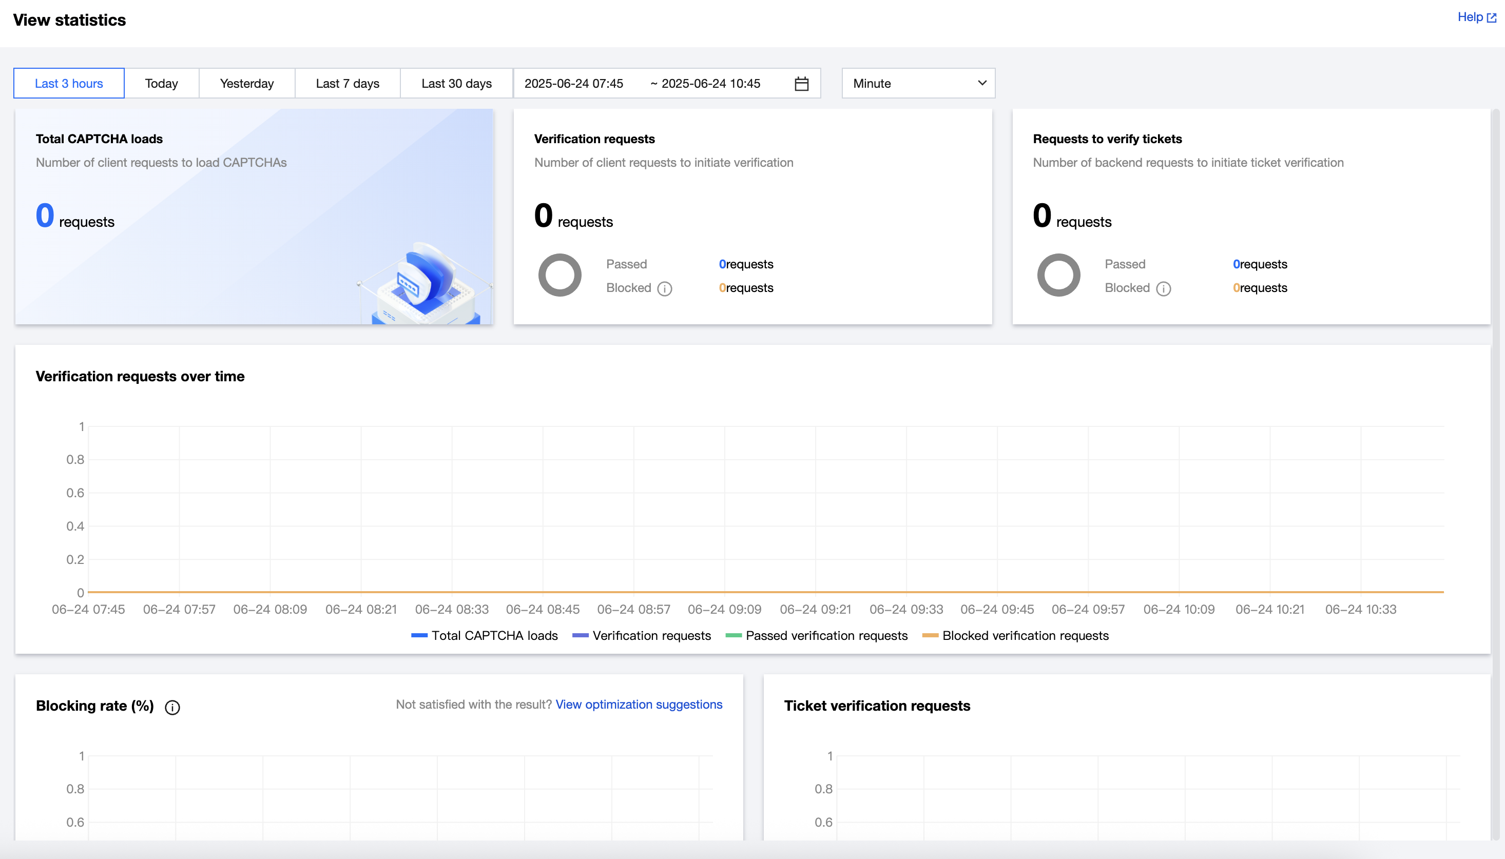The width and height of the screenshot is (1505, 859).
Task: Click info icon beside ticket requests Blocked
Action: click(1163, 288)
